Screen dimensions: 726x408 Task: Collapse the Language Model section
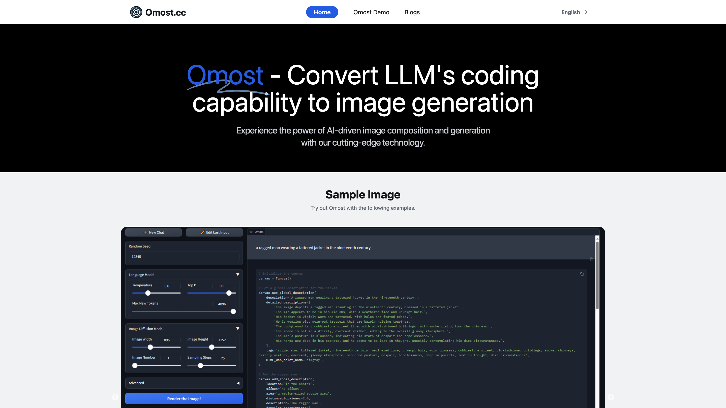[x=237, y=275]
